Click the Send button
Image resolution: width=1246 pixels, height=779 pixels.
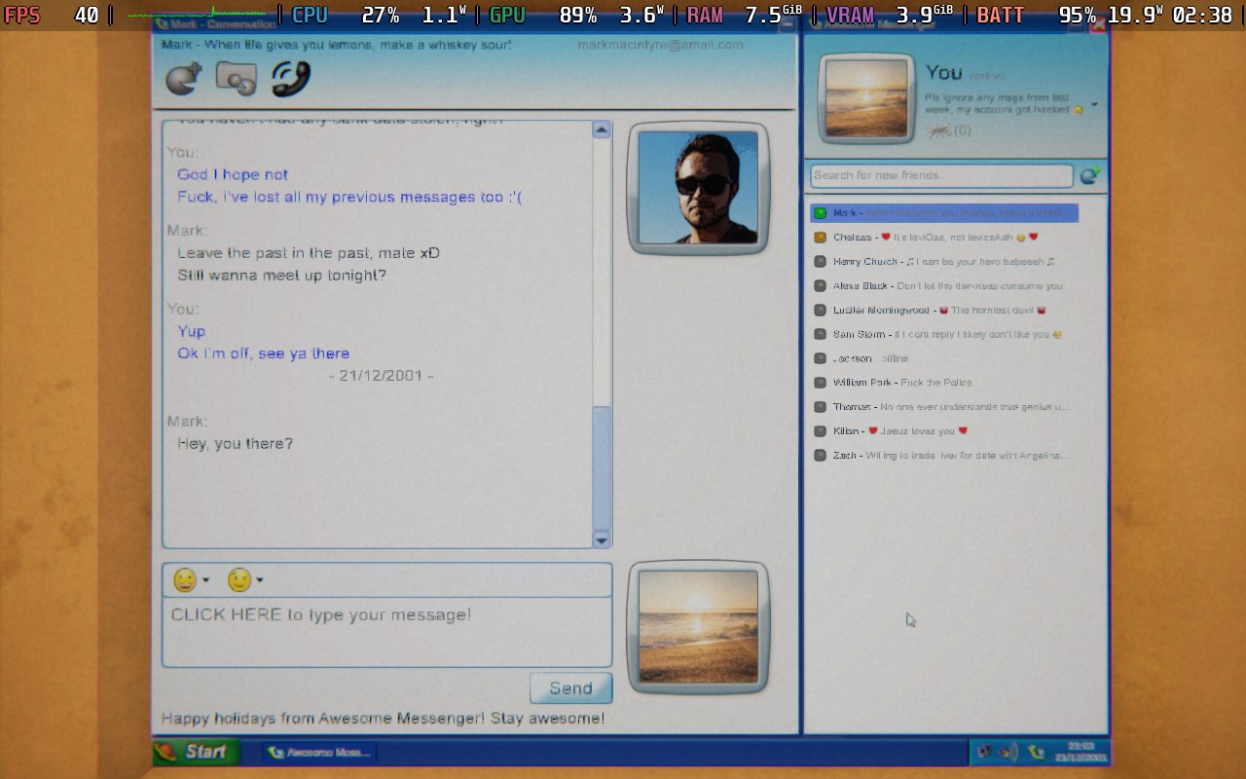570,687
